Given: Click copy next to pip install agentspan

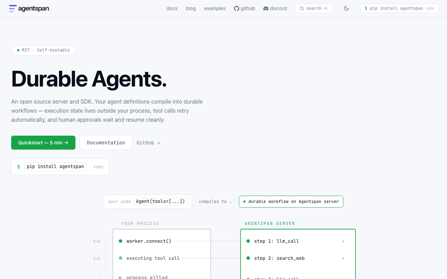Looking at the screenshot, I should (98, 167).
